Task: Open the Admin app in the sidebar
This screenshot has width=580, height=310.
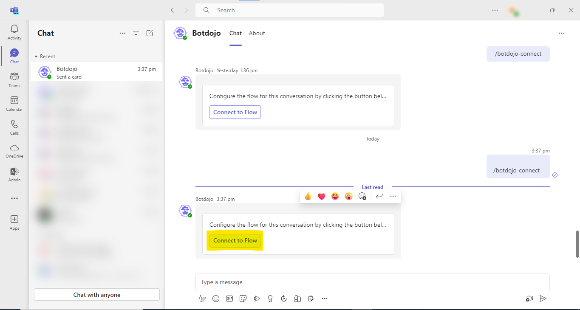Action: 14,175
